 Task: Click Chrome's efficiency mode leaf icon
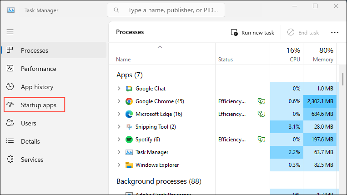pos(262,101)
